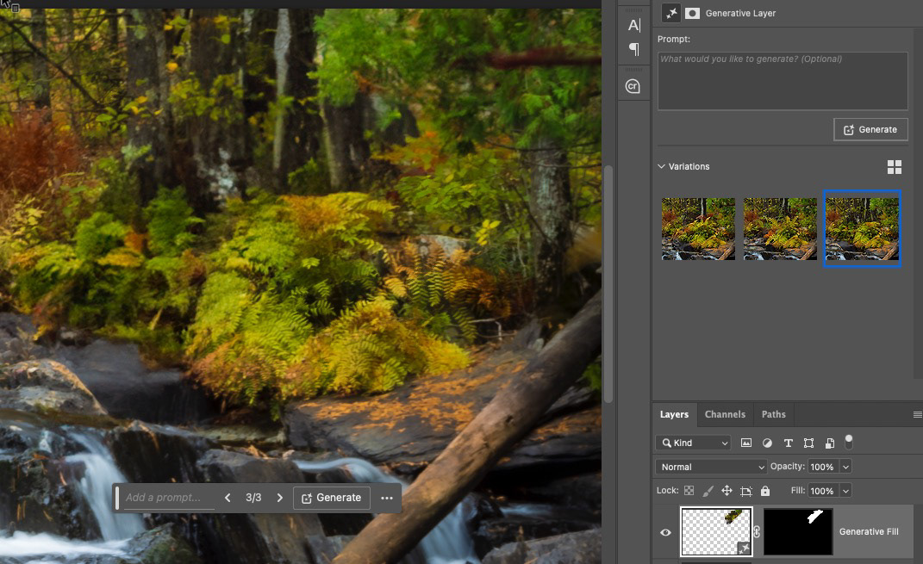923x564 pixels.
Task: Click the Generative Layer sparkle icon
Action: tap(671, 13)
